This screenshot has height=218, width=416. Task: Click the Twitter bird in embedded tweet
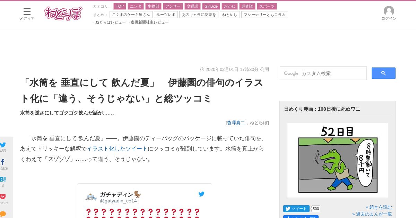[201, 194]
